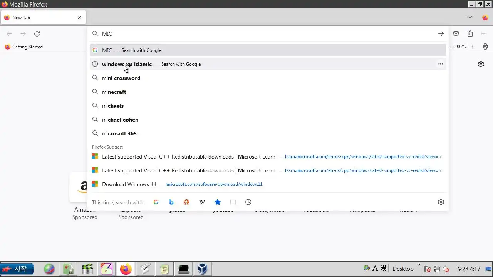Open the notepad taskbar icon
The height and width of the screenshot is (277, 493).
[164, 269]
